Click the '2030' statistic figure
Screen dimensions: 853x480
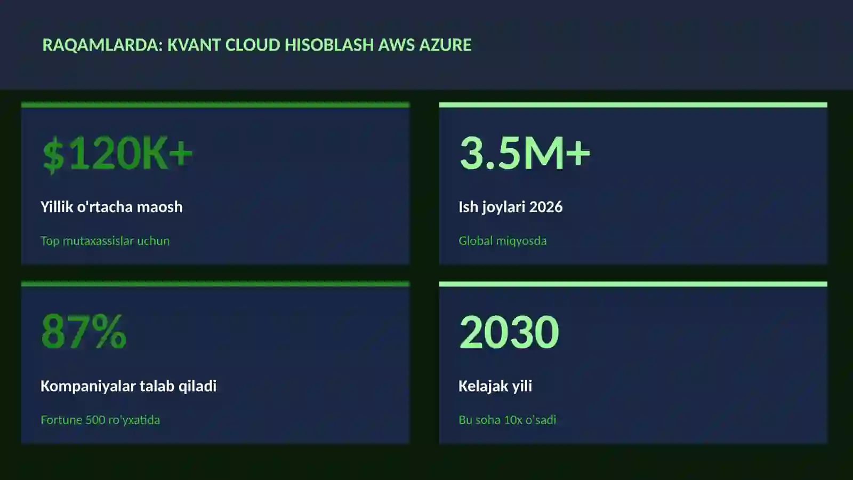pyautogui.click(x=509, y=332)
